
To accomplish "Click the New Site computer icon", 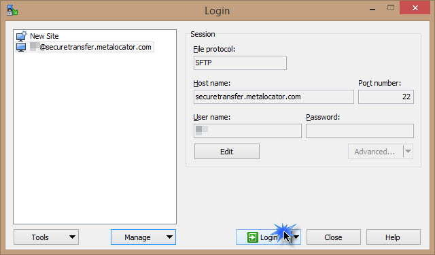I will (x=21, y=36).
